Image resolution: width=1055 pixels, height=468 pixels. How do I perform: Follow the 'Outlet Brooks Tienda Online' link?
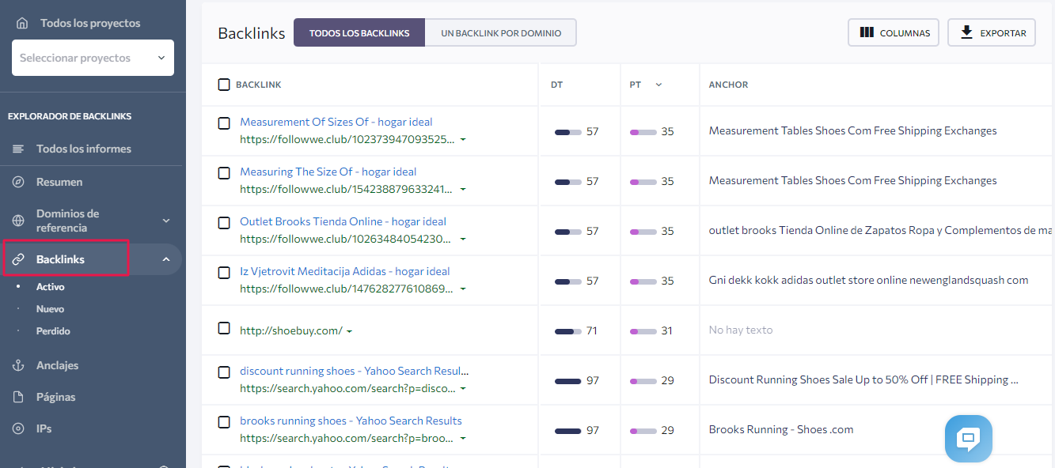343,221
